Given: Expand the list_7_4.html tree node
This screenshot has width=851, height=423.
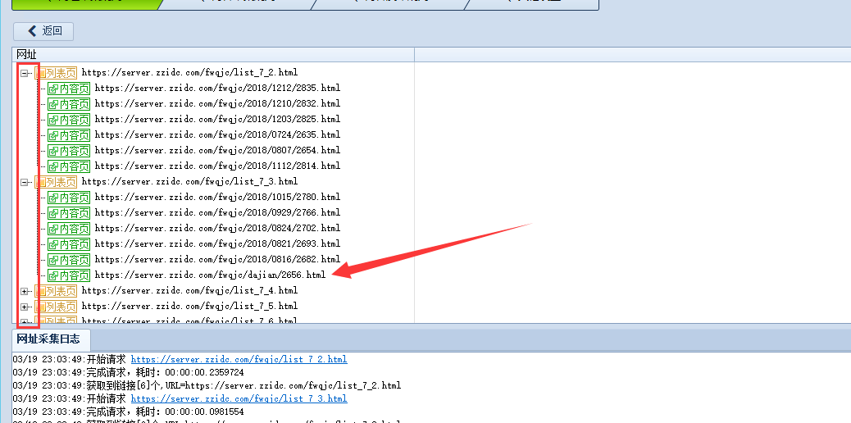Looking at the screenshot, I should (x=24, y=292).
